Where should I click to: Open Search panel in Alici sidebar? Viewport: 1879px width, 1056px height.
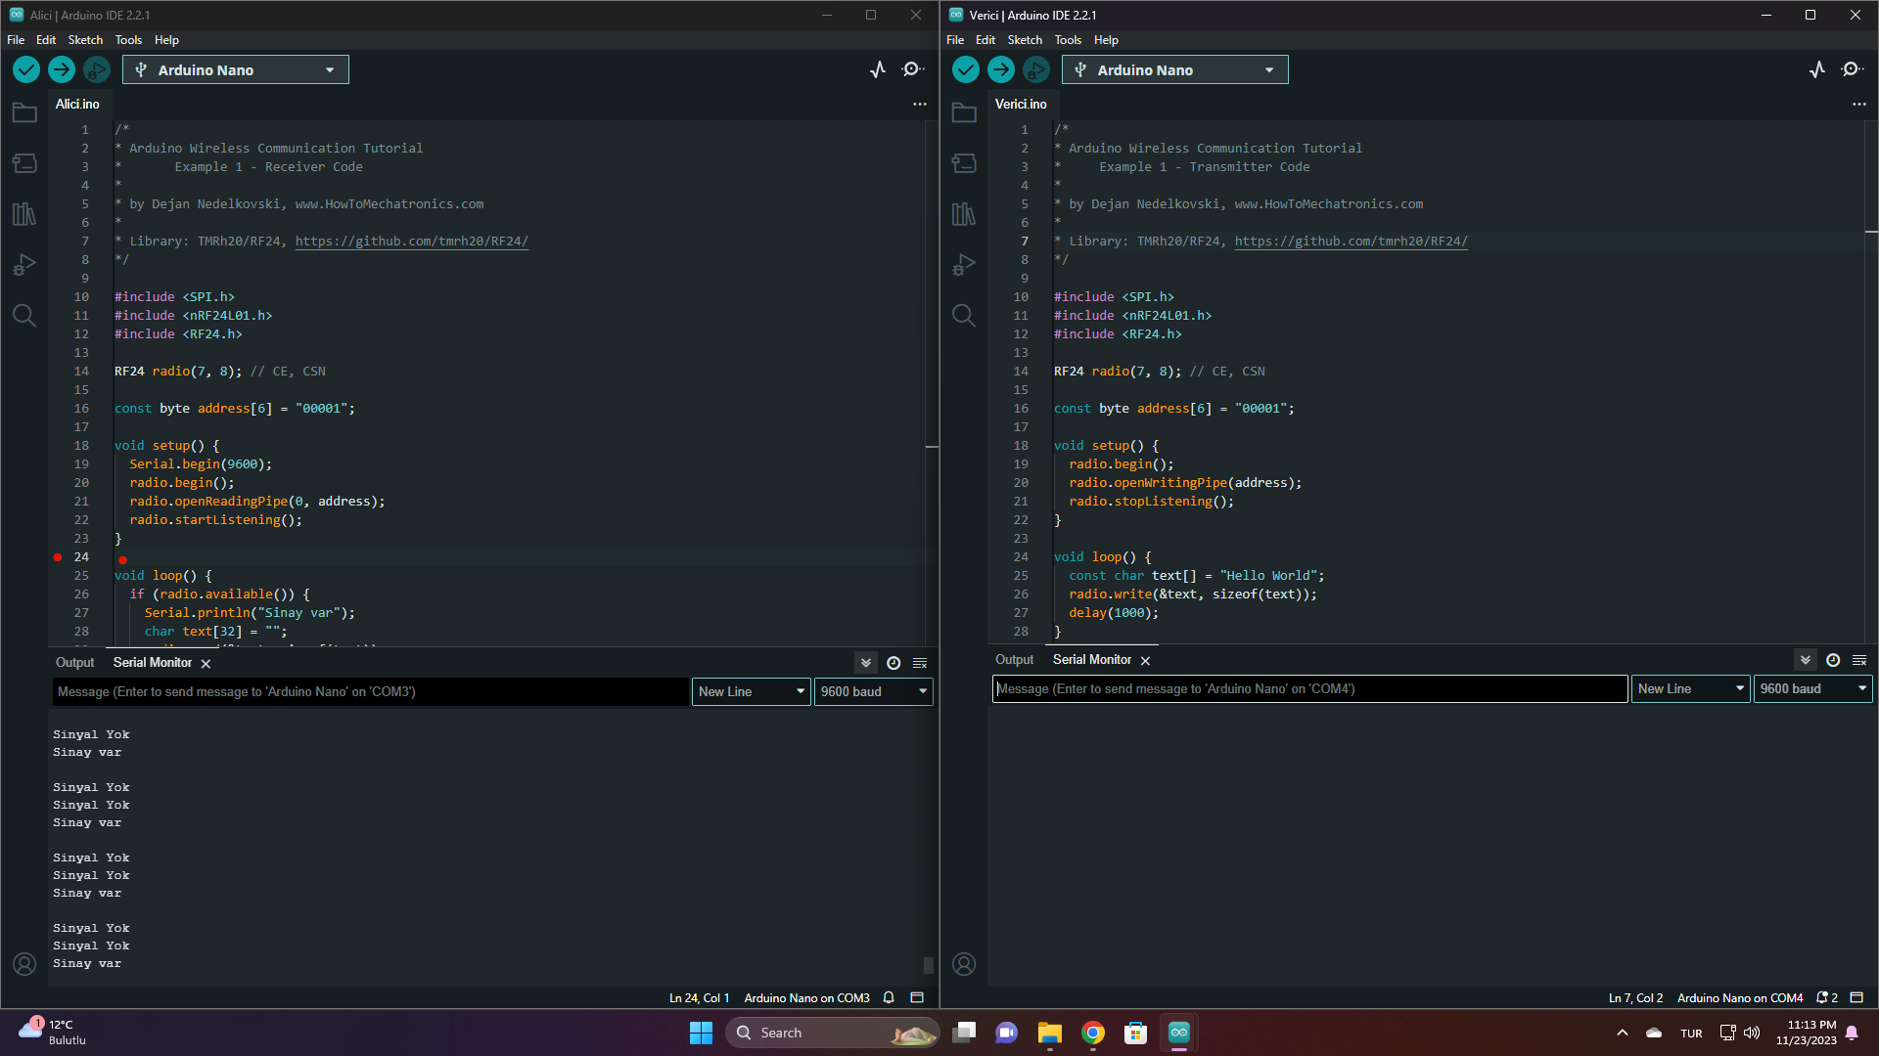(24, 316)
